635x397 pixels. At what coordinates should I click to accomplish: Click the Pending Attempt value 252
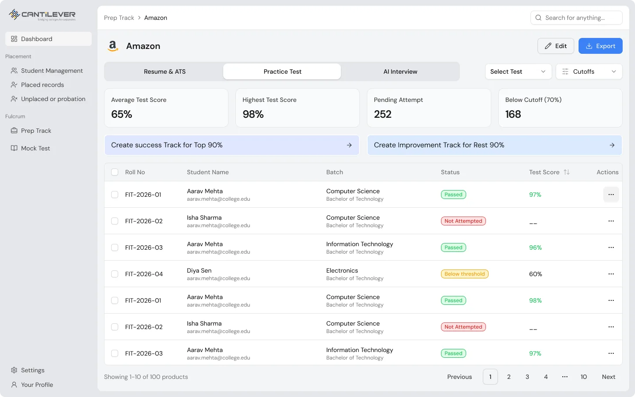point(383,114)
